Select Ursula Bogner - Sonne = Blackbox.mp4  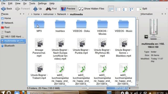(124, 48)
